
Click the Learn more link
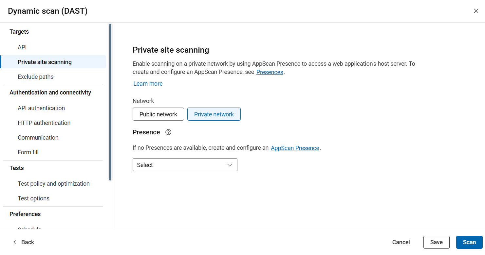(148, 83)
